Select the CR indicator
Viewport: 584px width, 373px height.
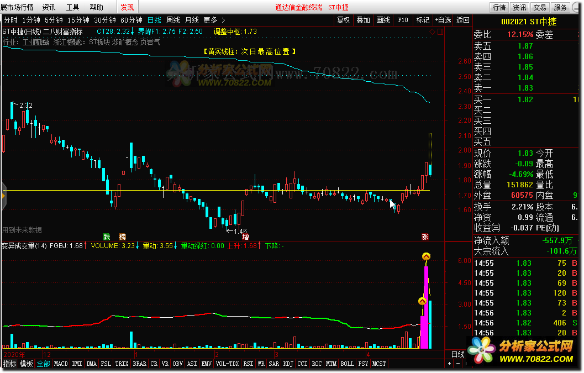(x=154, y=364)
